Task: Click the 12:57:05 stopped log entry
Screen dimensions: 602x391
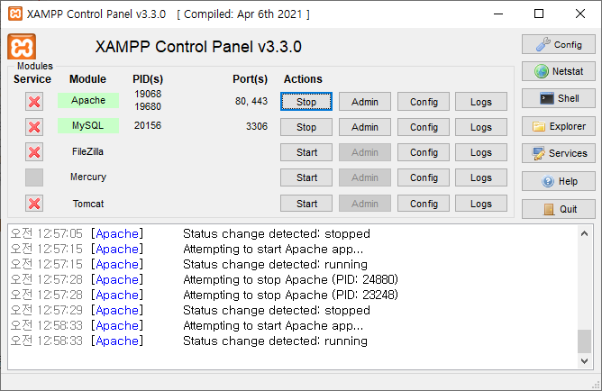Action: (190, 233)
